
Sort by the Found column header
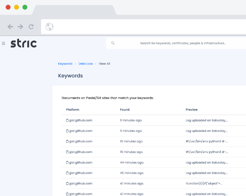click(125, 110)
